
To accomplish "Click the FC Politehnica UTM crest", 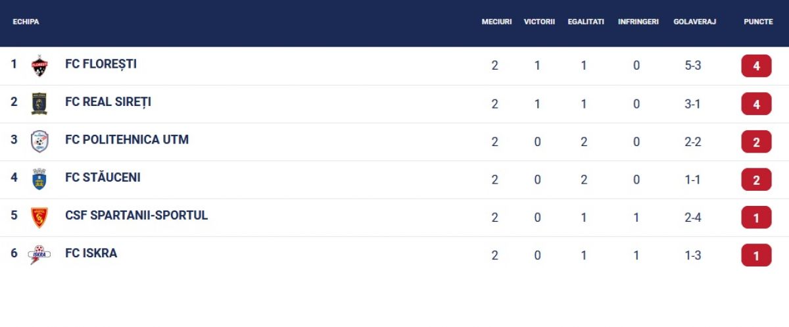I will click(39, 141).
